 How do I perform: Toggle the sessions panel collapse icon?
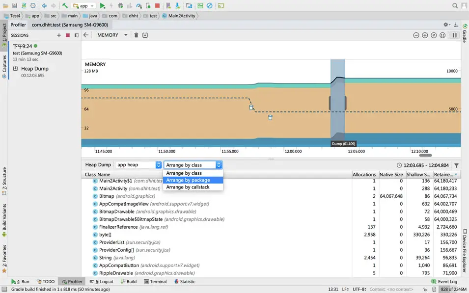pyautogui.click(x=77, y=35)
